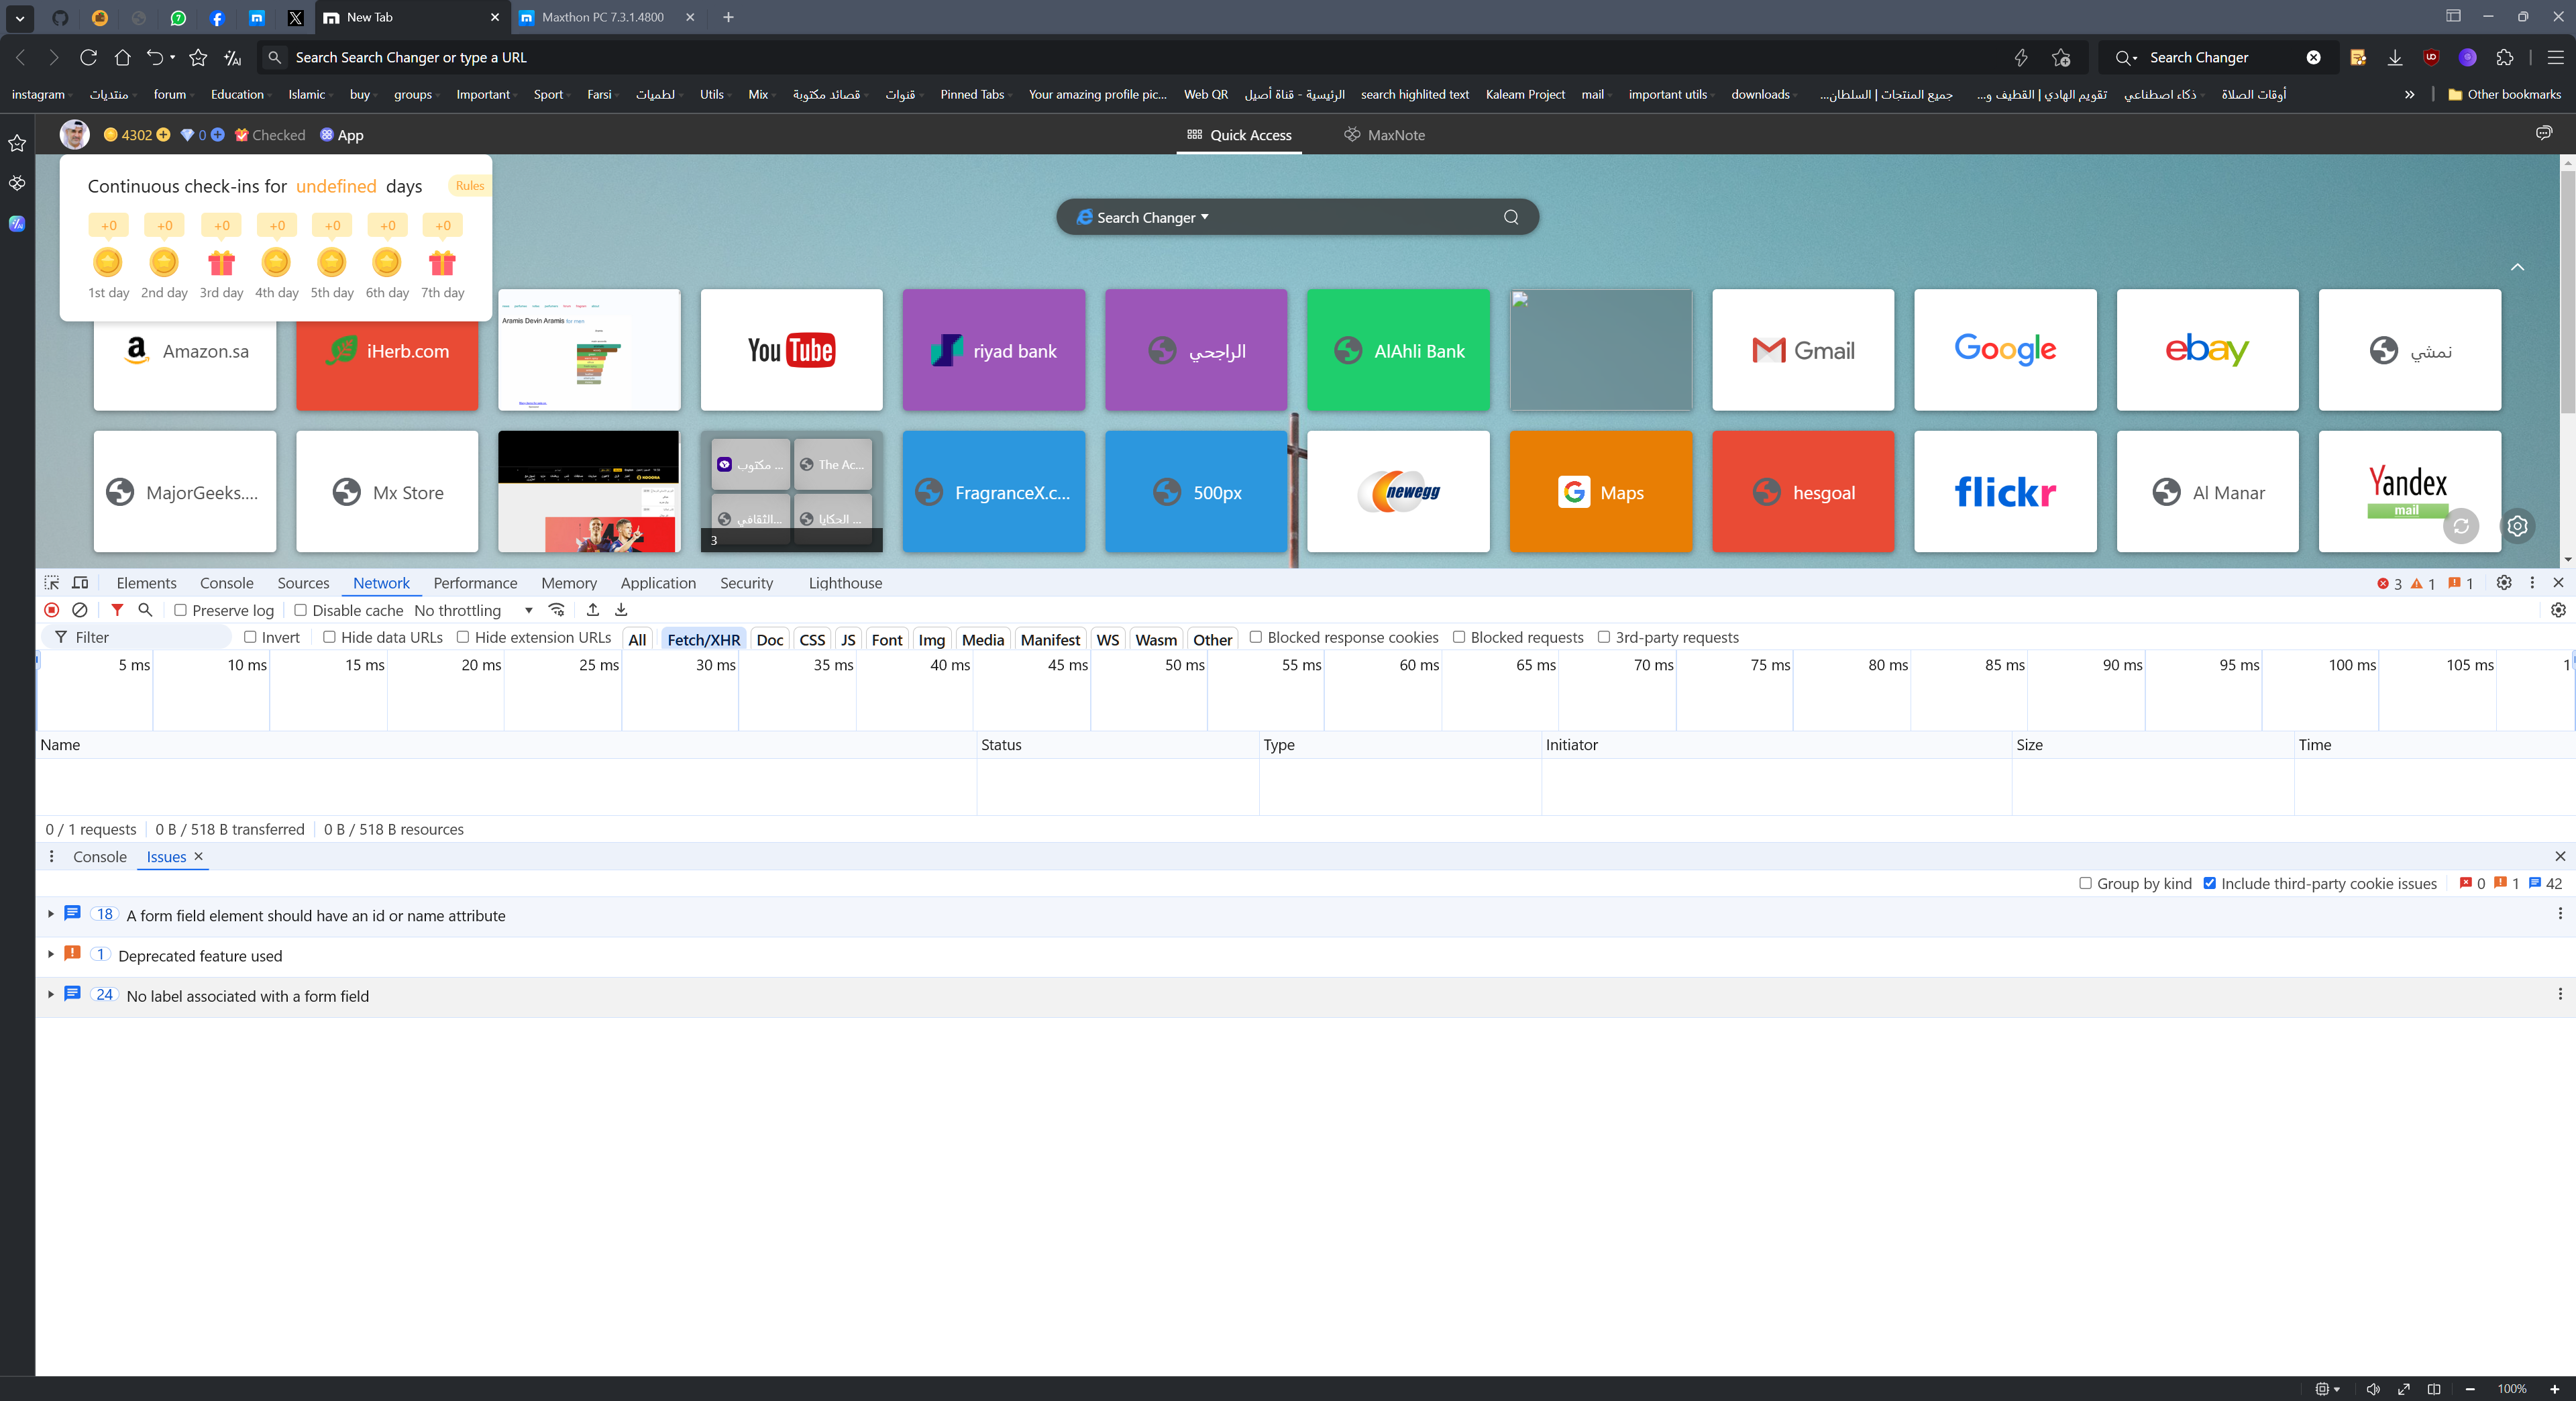Click the Rules button in check-in popup
The image size is (2576, 1401).
click(x=469, y=186)
